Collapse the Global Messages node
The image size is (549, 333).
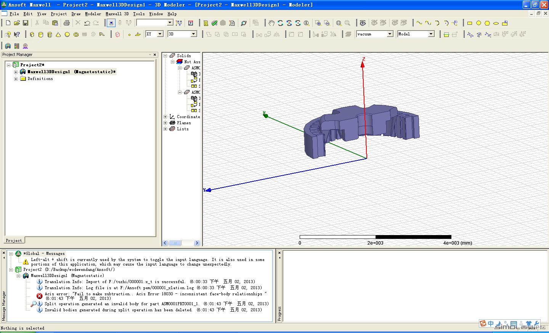click(11, 253)
